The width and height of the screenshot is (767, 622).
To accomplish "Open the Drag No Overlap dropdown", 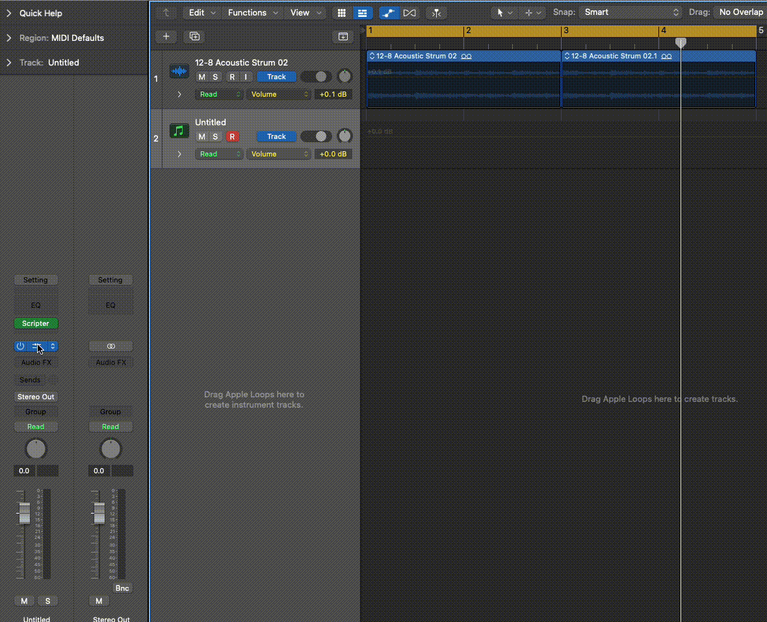I will 740,12.
